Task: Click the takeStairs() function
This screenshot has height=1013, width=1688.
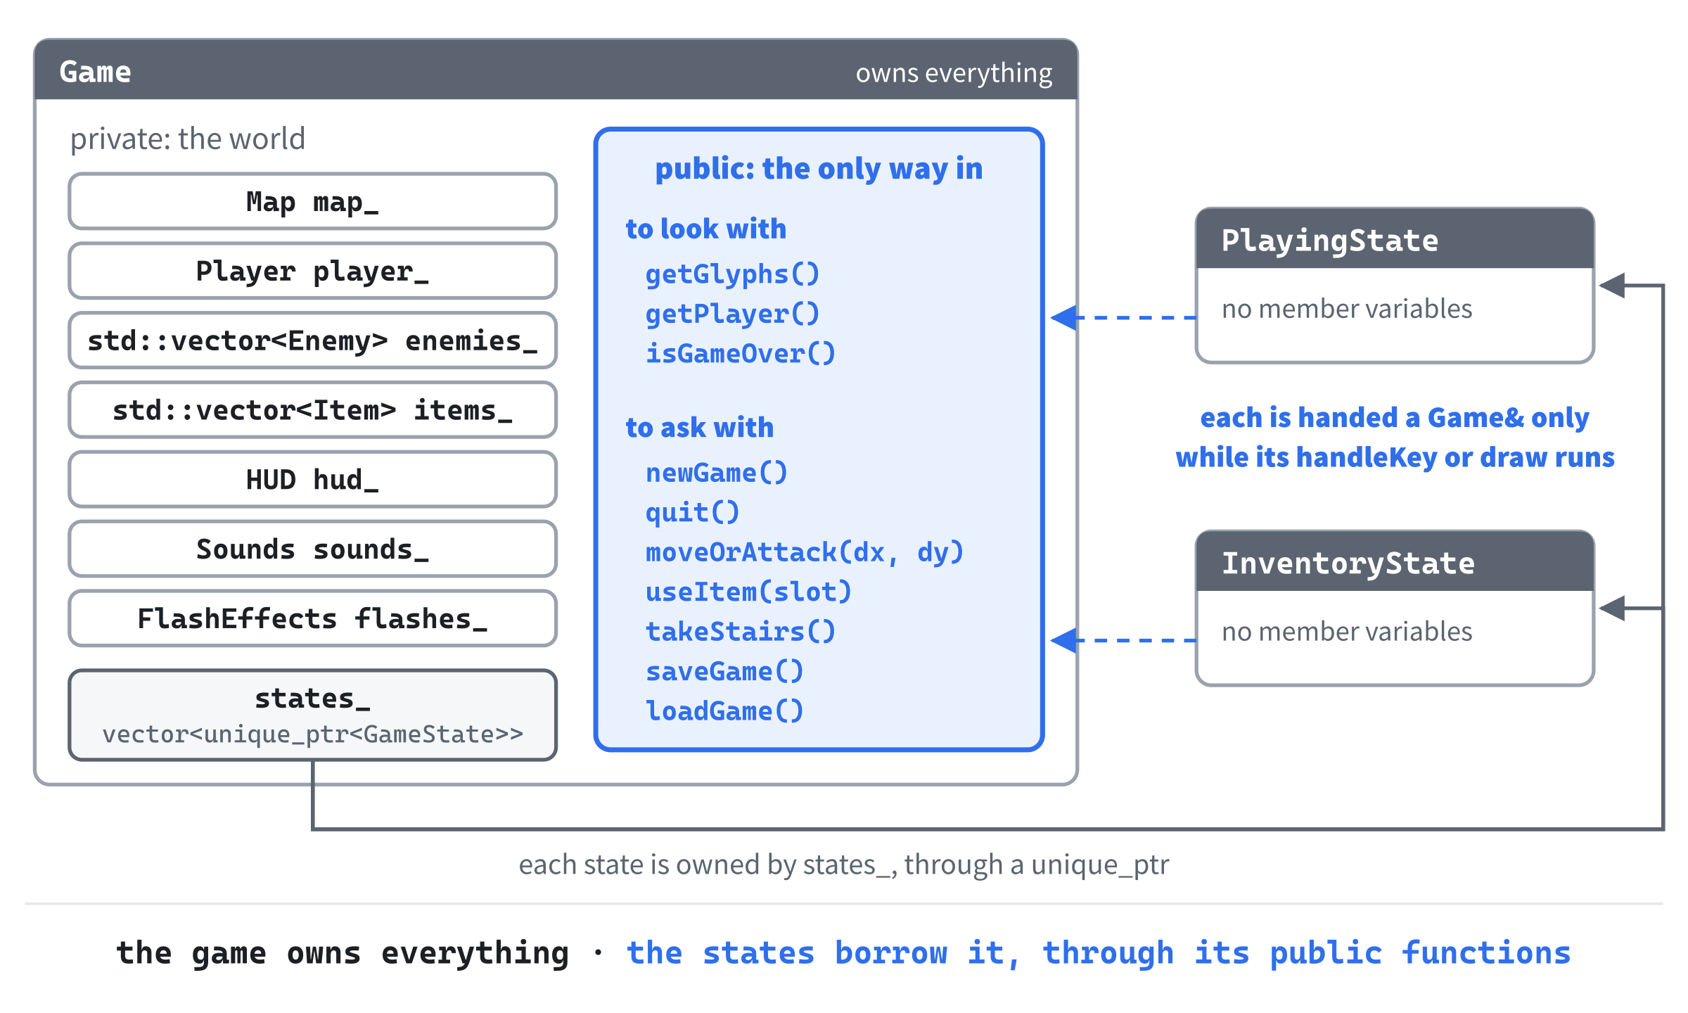Action: point(741,632)
